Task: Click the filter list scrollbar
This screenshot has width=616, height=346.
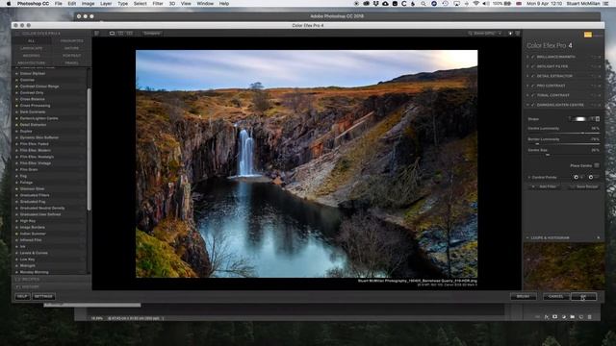Action: tap(89, 149)
